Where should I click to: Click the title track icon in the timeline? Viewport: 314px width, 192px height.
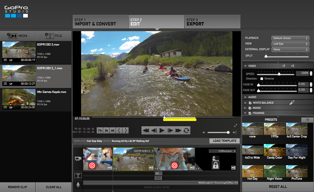coord(78,175)
